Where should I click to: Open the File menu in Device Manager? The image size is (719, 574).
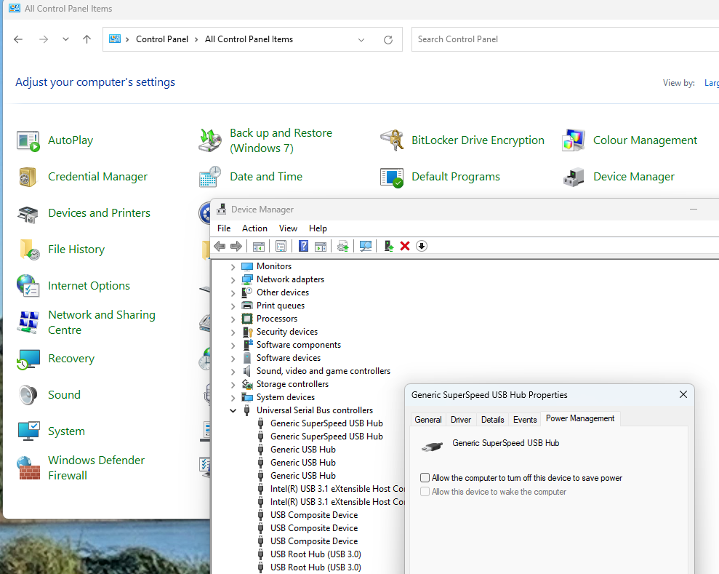tap(224, 228)
